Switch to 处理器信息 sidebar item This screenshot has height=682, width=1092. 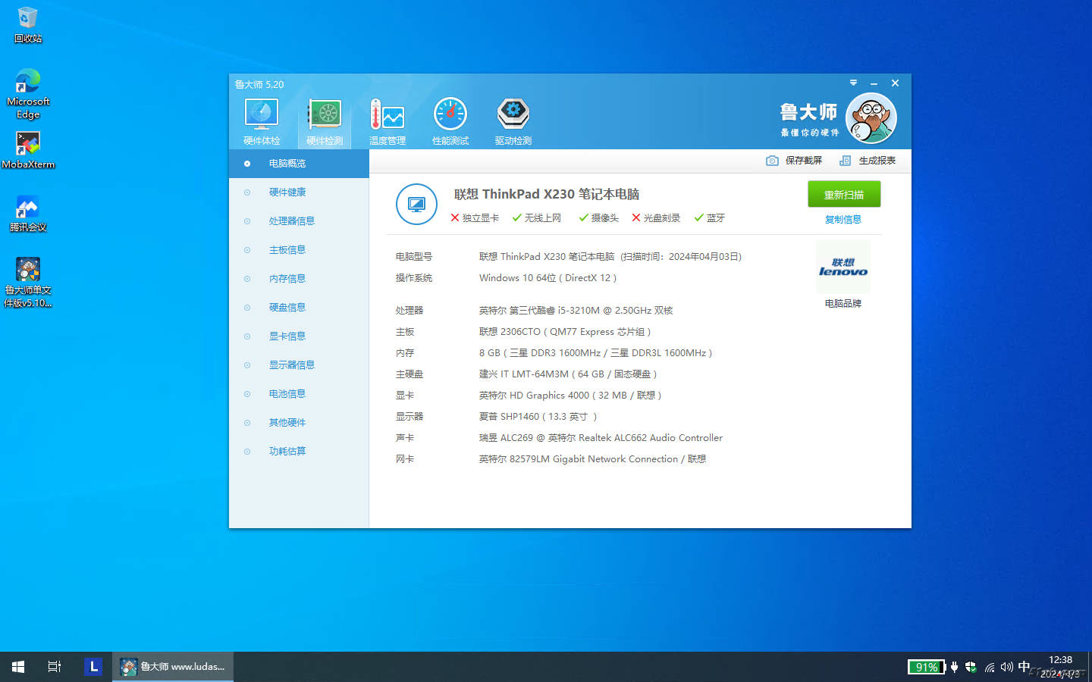click(x=291, y=221)
